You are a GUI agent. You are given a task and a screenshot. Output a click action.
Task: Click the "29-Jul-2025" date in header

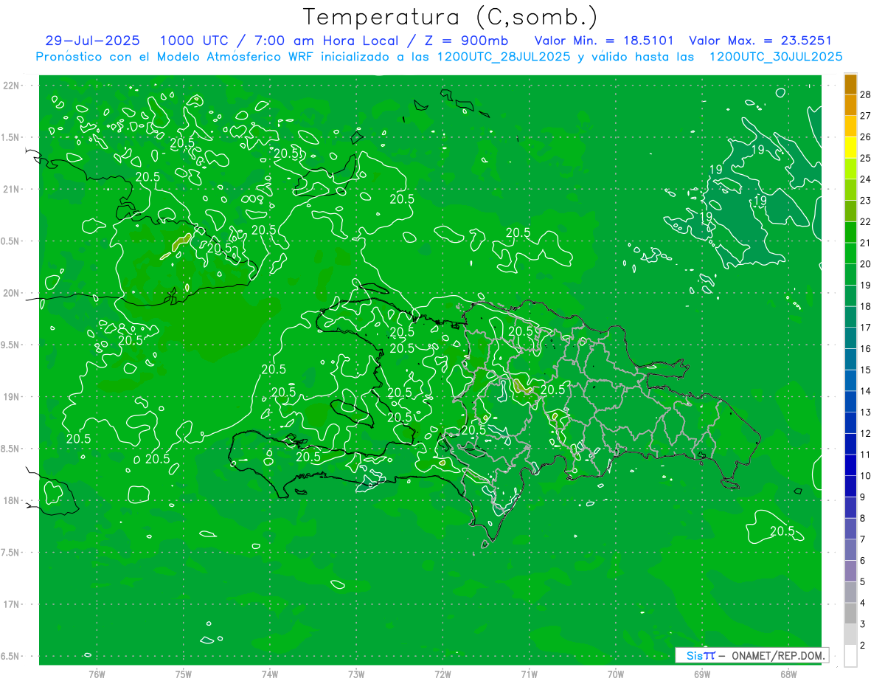(92, 41)
